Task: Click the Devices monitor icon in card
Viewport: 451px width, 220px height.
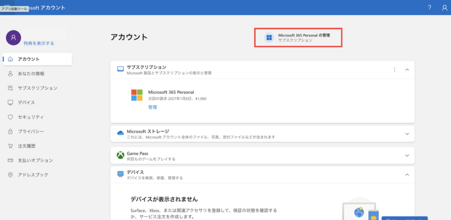Action: [x=120, y=174]
